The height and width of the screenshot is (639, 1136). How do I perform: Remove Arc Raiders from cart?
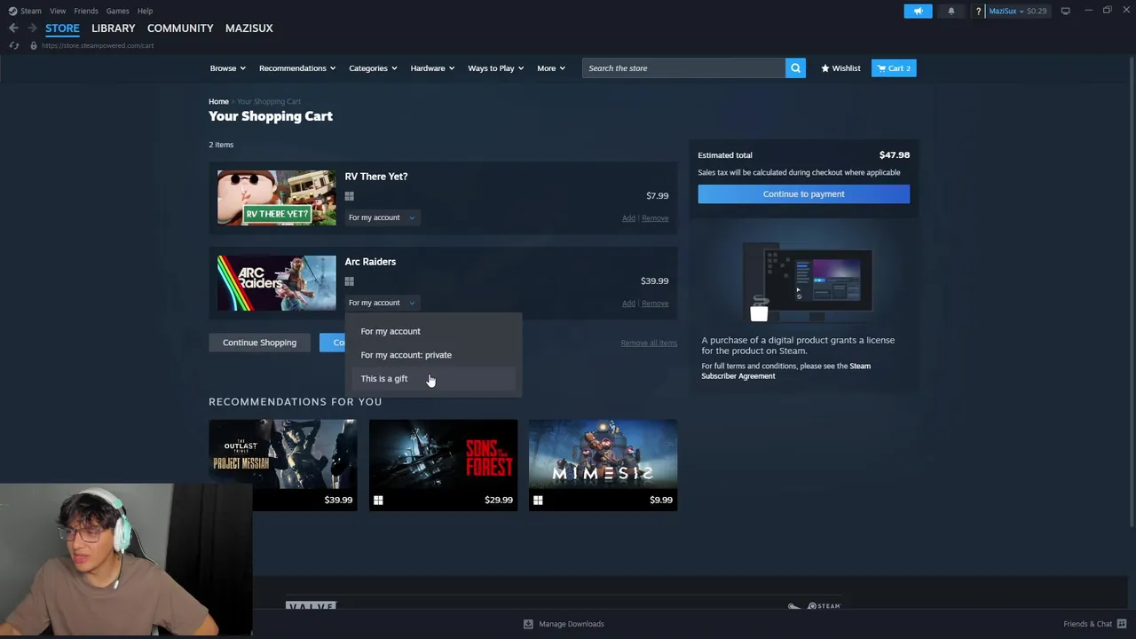[655, 304]
